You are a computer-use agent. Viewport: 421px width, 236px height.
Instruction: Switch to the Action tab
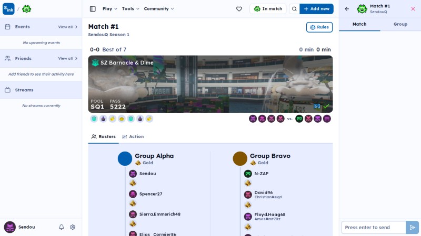(133, 136)
